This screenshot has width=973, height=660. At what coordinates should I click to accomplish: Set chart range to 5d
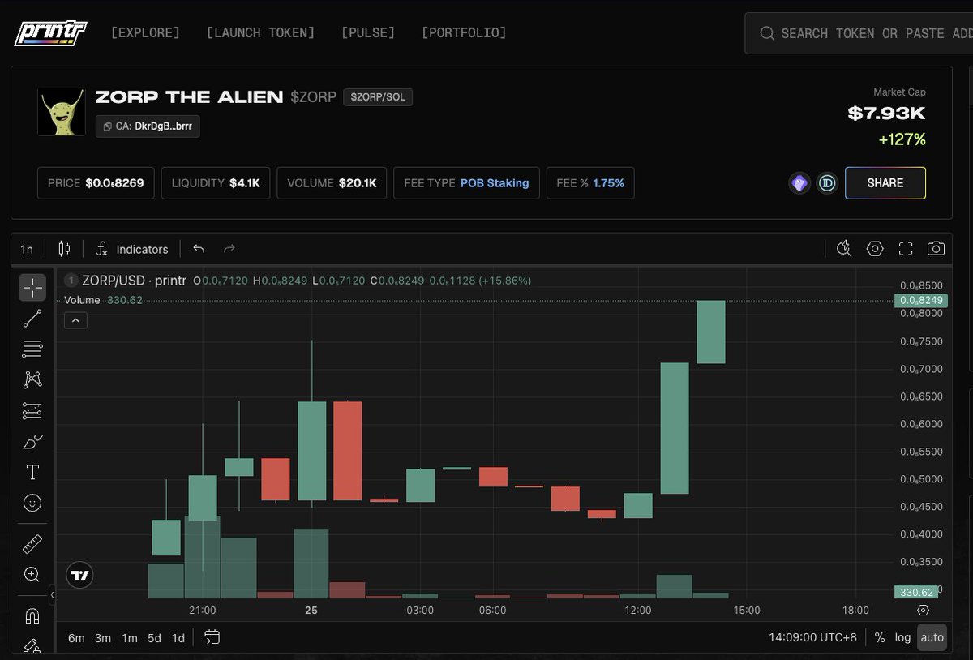pyautogui.click(x=154, y=638)
